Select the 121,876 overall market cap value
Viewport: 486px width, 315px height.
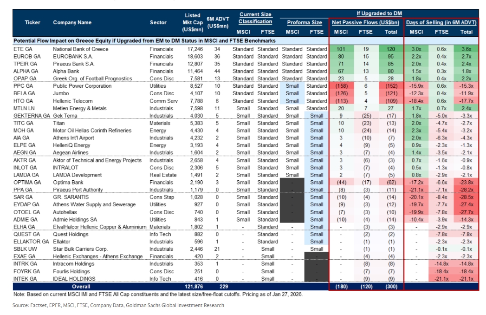(193, 287)
